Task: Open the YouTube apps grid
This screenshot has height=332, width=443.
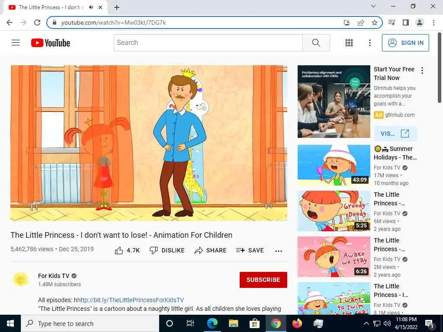Action: [349, 43]
